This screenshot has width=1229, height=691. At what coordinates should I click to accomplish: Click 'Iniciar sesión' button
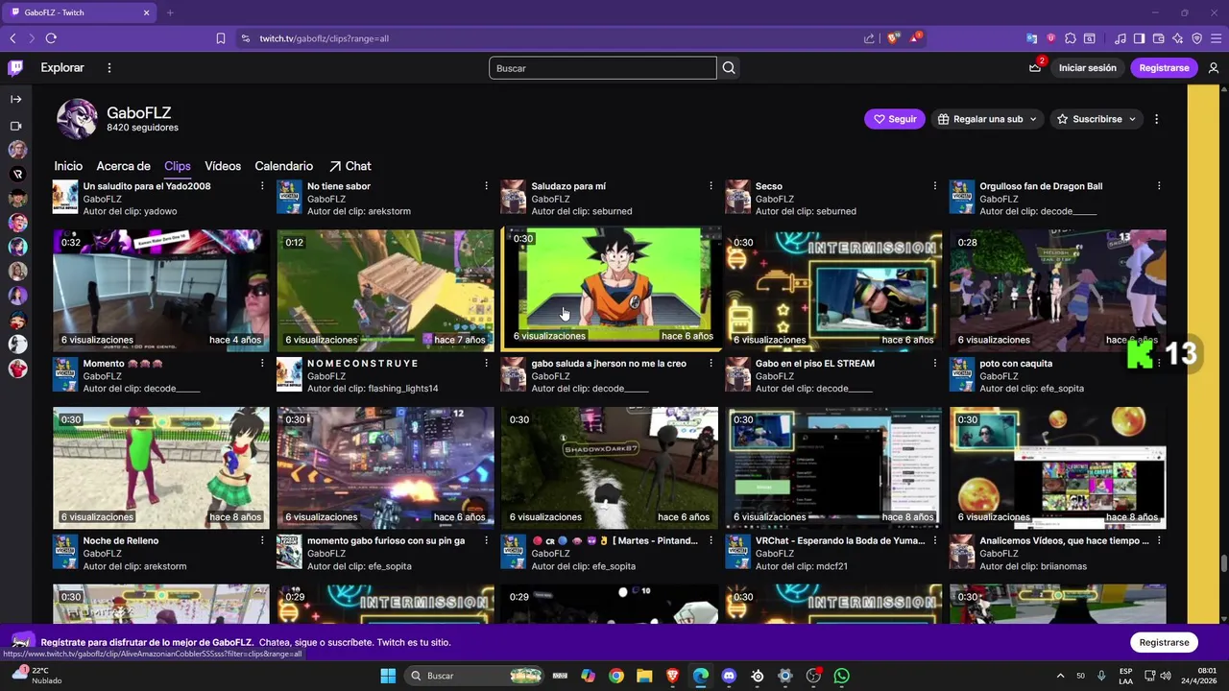pyautogui.click(x=1088, y=68)
